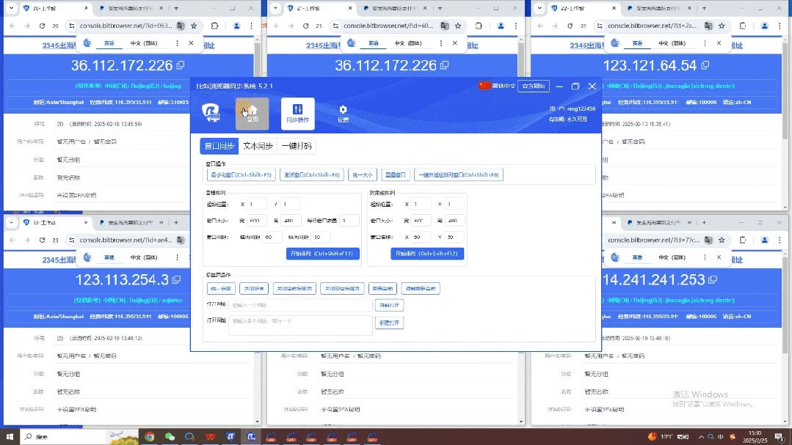This screenshot has width=792, height=445.
Task: Open tab search chevron in 23-工作台 window
Action: point(11,223)
